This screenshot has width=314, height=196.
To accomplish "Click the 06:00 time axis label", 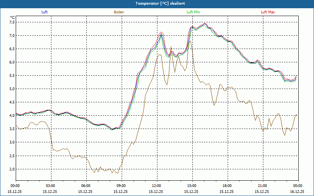I will point(86,186).
